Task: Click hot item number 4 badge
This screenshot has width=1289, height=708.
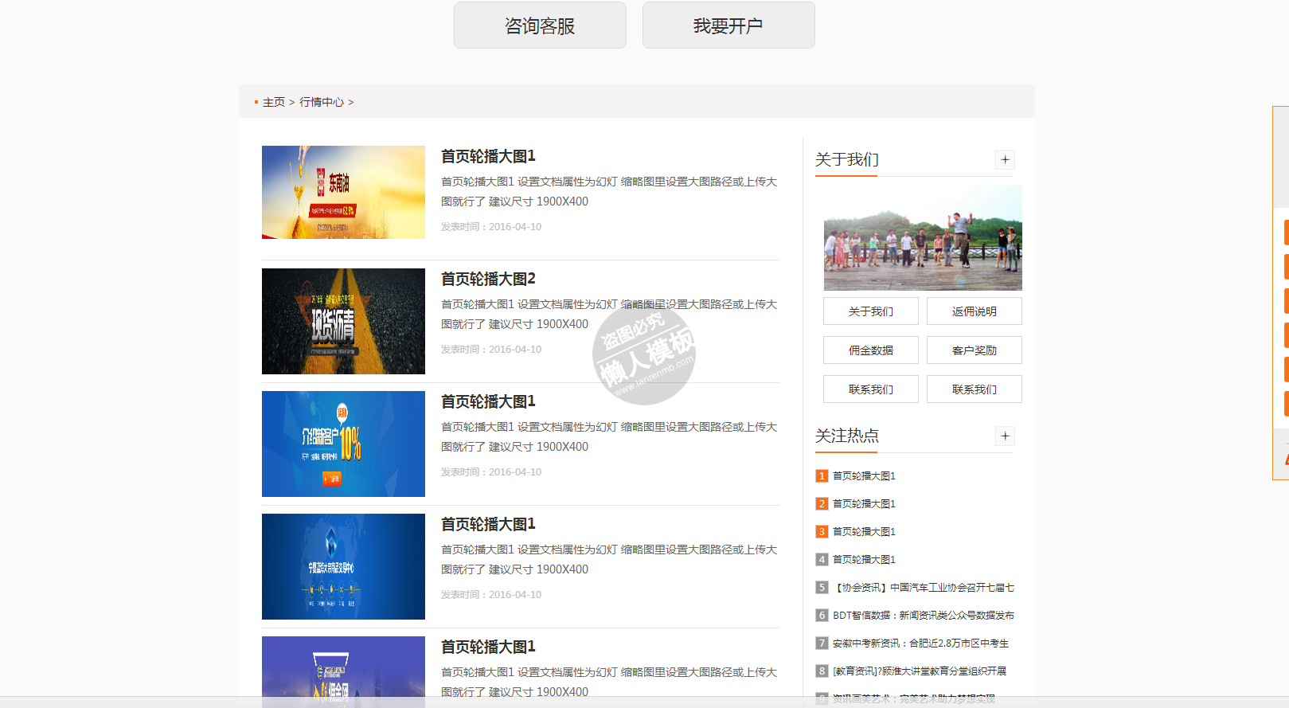Action: point(822,560)
